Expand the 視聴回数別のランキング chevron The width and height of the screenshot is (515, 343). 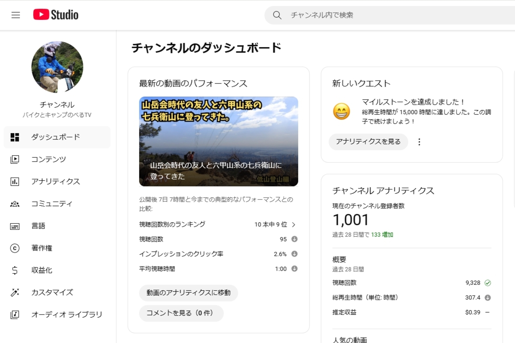[294, 225]
